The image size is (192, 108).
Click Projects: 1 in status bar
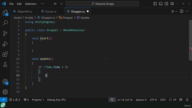pyautogui.click(x=38, y=100)
